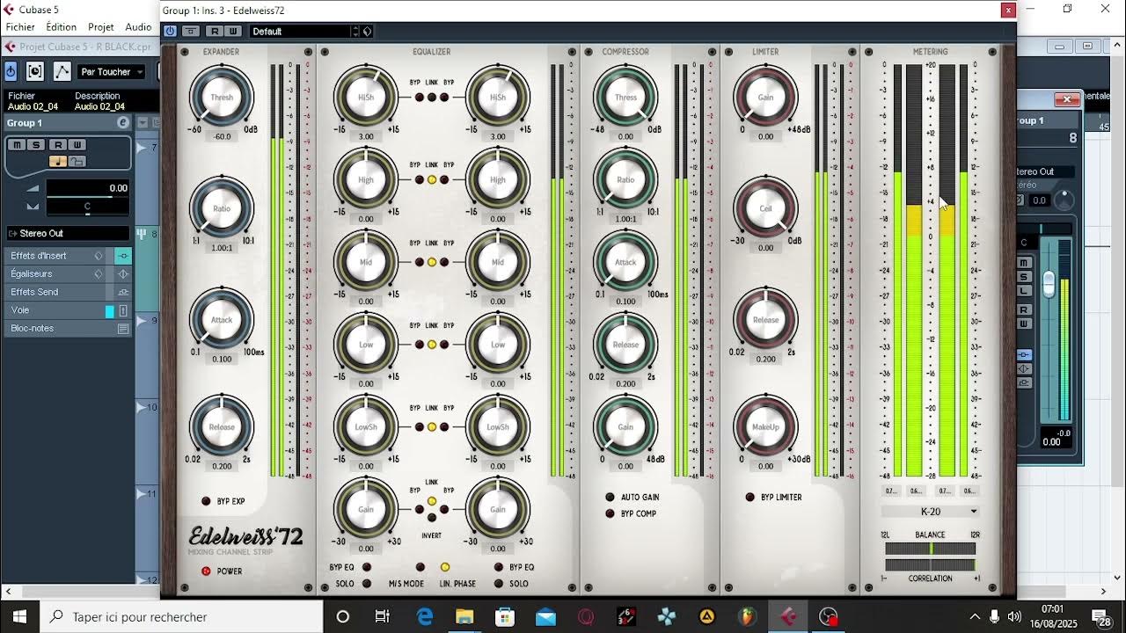Screen dimensions: 1126x633
Task: Open Task View on the taskbar
Action: pos(383,616)
